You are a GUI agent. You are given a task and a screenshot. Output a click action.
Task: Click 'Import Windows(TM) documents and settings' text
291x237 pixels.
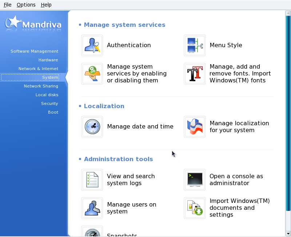pyautogui.click(x=240, y=208)
